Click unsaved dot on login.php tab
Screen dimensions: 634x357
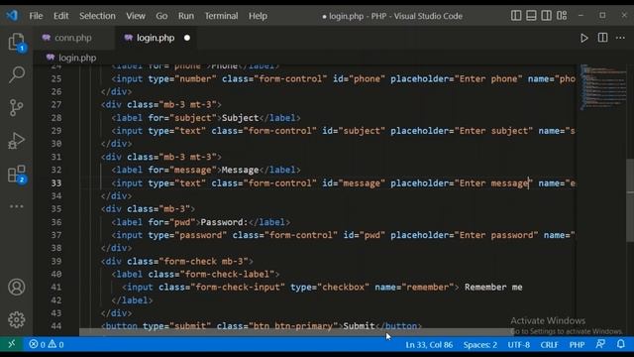[x=187, y=38]
